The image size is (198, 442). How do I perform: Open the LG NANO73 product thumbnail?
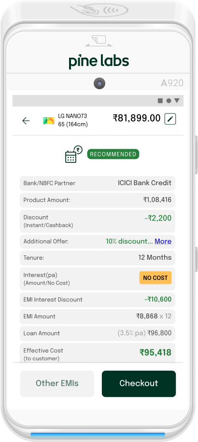click(49, 121)
